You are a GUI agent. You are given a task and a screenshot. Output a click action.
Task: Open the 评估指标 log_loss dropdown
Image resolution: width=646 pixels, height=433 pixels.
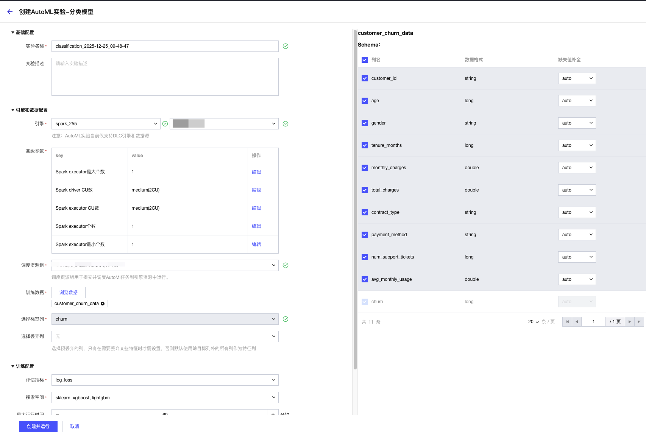[x=165, y=380]
